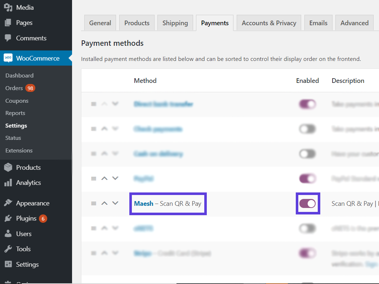Open Reports under WooCommerce
The image size is (379, 284).
click(15, 113)
